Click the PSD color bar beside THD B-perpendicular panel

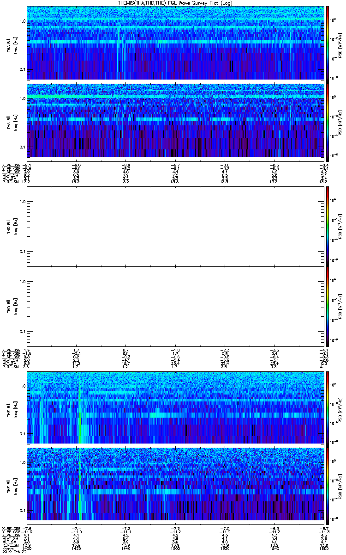(328, 226)
